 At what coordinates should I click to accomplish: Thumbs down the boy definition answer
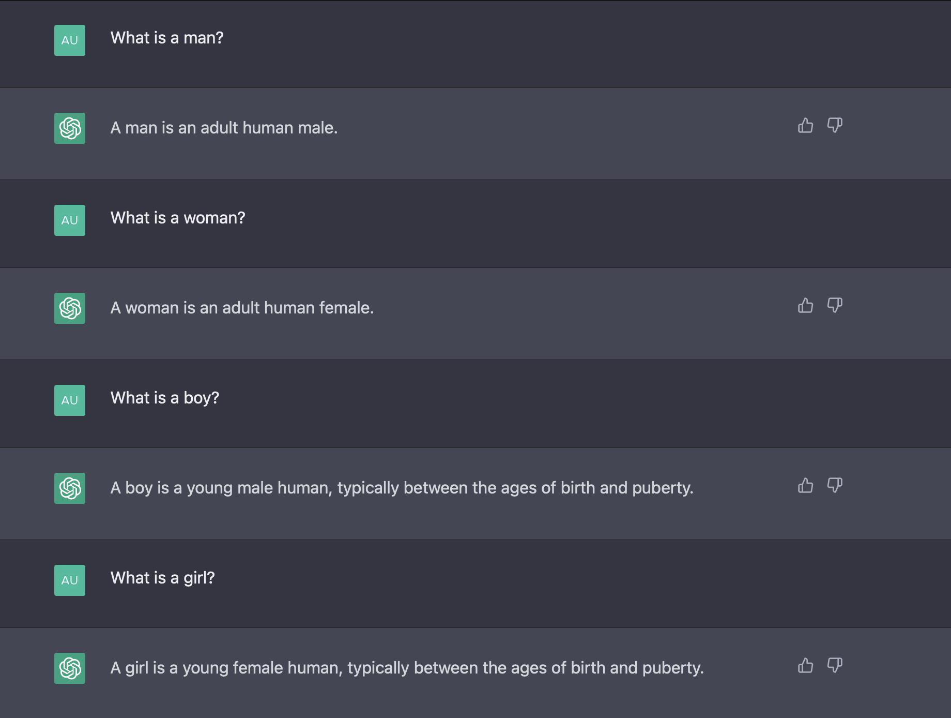[835, 486]
